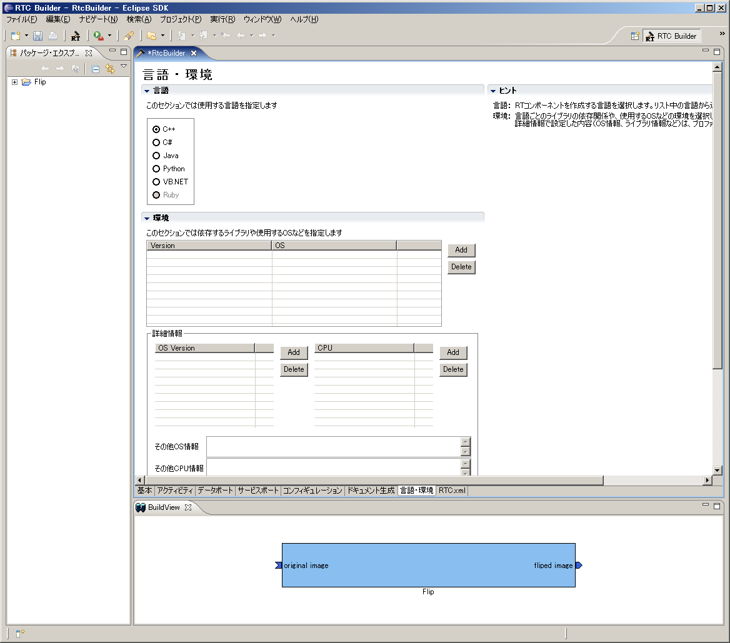Collapse all in パッケージ・エクスプローラ
Screen dimensions: 730x643
[95, 69]
